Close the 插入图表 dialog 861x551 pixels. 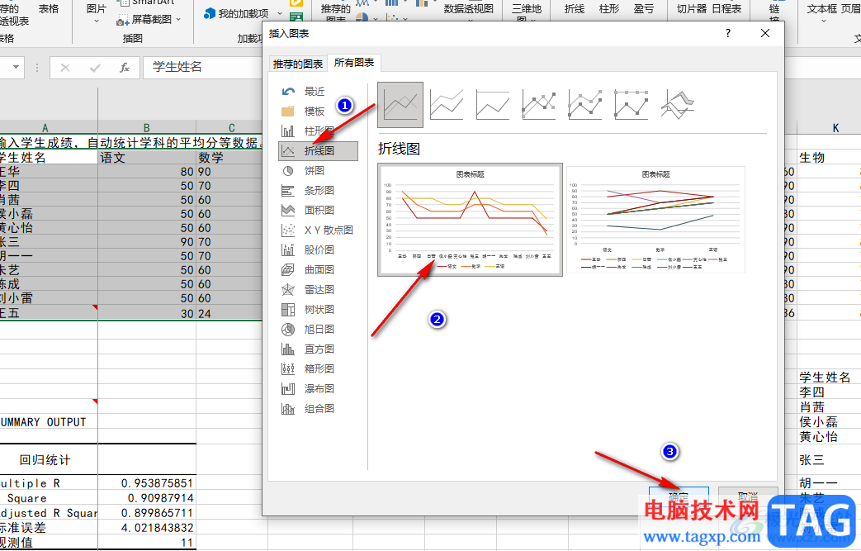(x=765, y=34)
